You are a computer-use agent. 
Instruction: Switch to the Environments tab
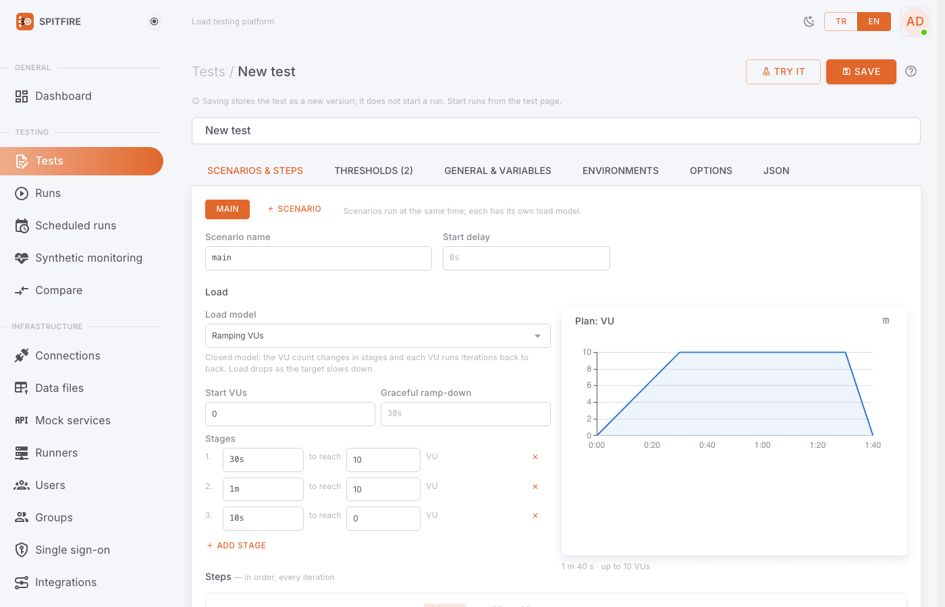point(621,171)
